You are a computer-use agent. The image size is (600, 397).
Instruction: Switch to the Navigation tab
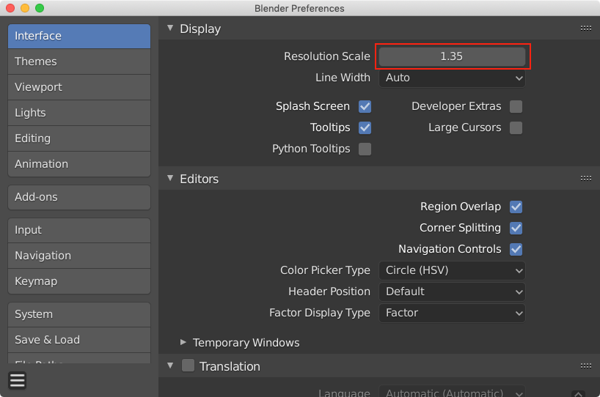79,256
